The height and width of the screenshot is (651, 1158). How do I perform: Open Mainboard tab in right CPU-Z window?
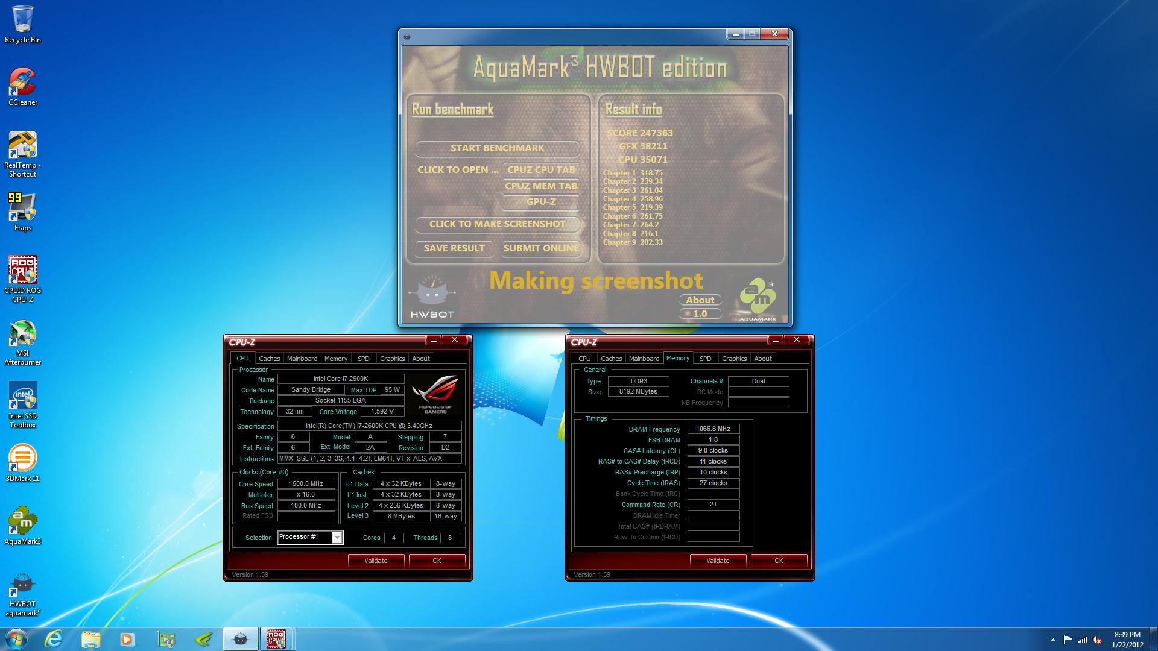point(644,359)
